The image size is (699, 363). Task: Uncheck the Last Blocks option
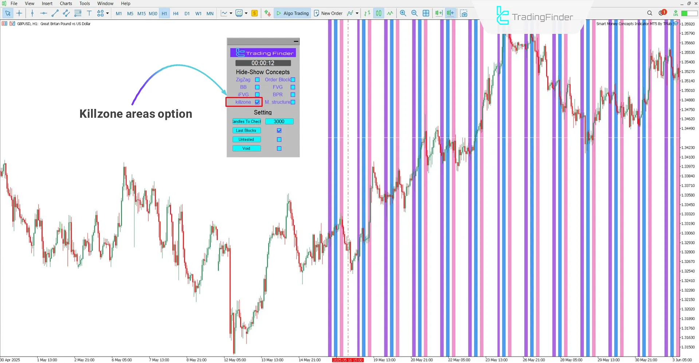[279, 130]
